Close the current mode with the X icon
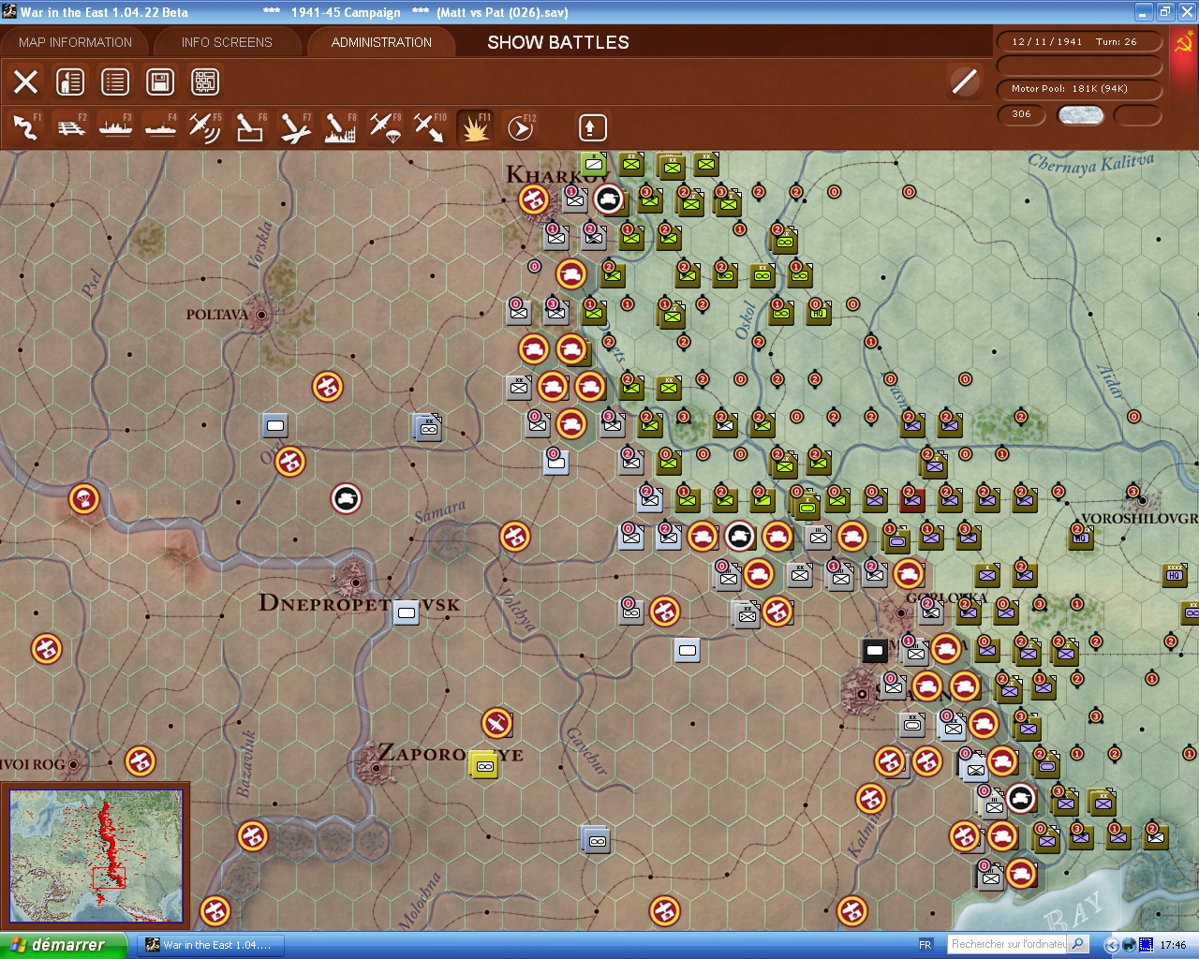The height and width of the screenshot is (959, 1199). click(x=26, y=82)
